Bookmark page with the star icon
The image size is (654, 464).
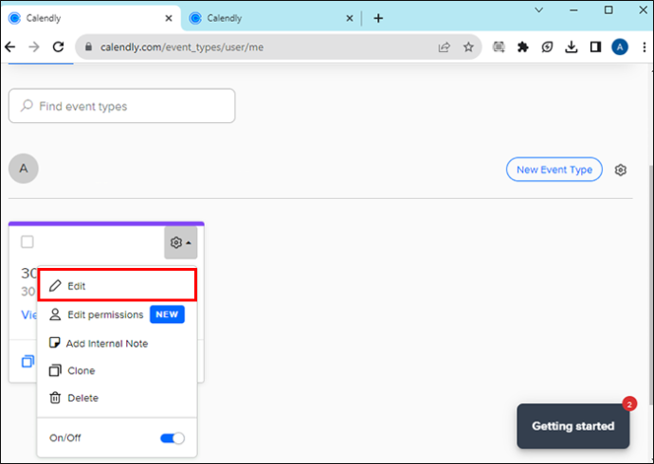point(468,47)
